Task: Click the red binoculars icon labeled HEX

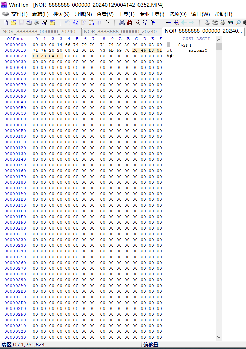Action: pos(137,23)
